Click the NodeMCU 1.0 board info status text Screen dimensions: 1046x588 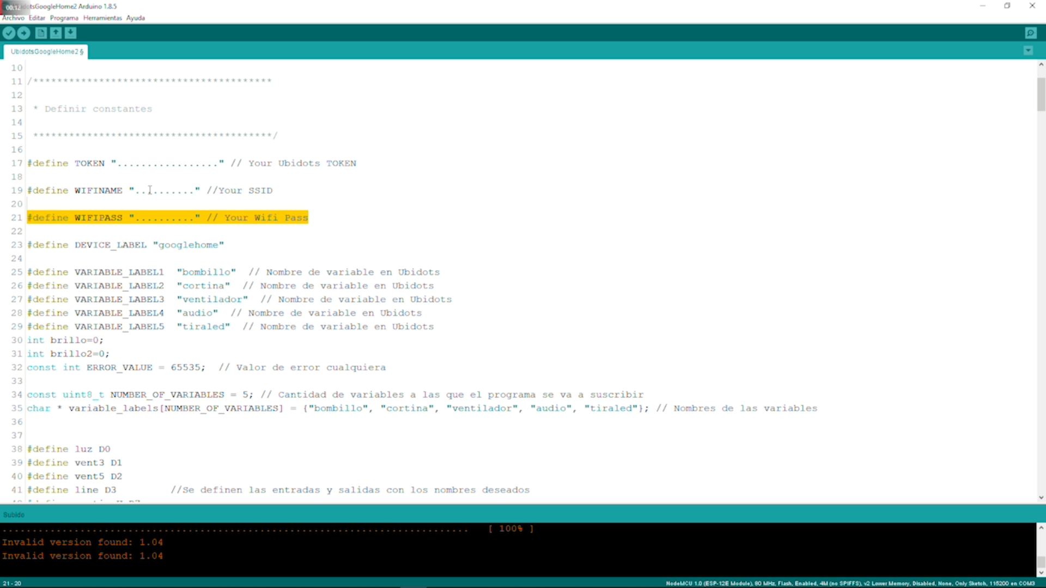click(x=850, y=584)
